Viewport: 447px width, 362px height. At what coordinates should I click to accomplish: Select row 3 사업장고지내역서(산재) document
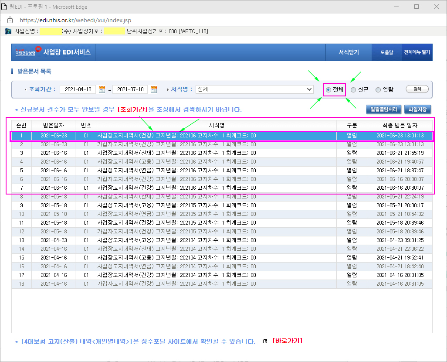176,153
